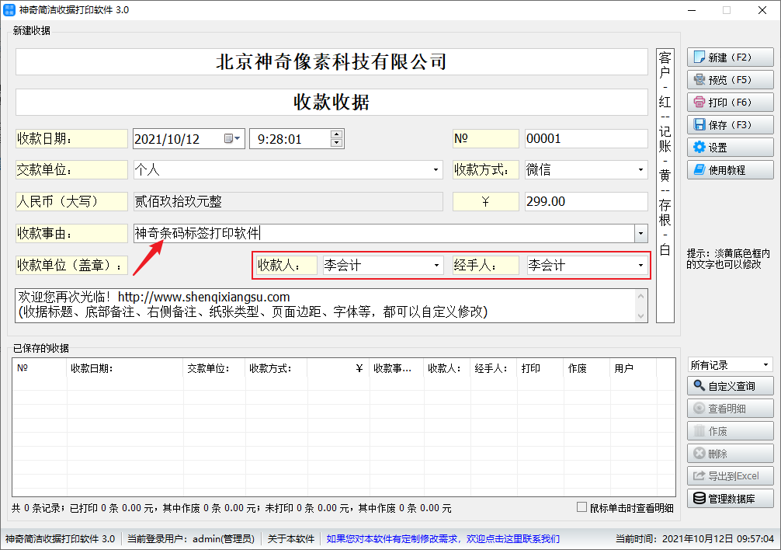This screenshot has width=781, height=550.
Task: Click the 打印 (F6) button
Action: click(731, 102)
